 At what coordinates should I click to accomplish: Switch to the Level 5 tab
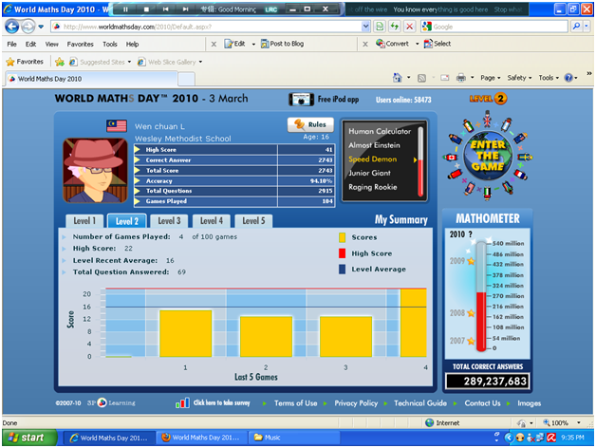[253, 221]
